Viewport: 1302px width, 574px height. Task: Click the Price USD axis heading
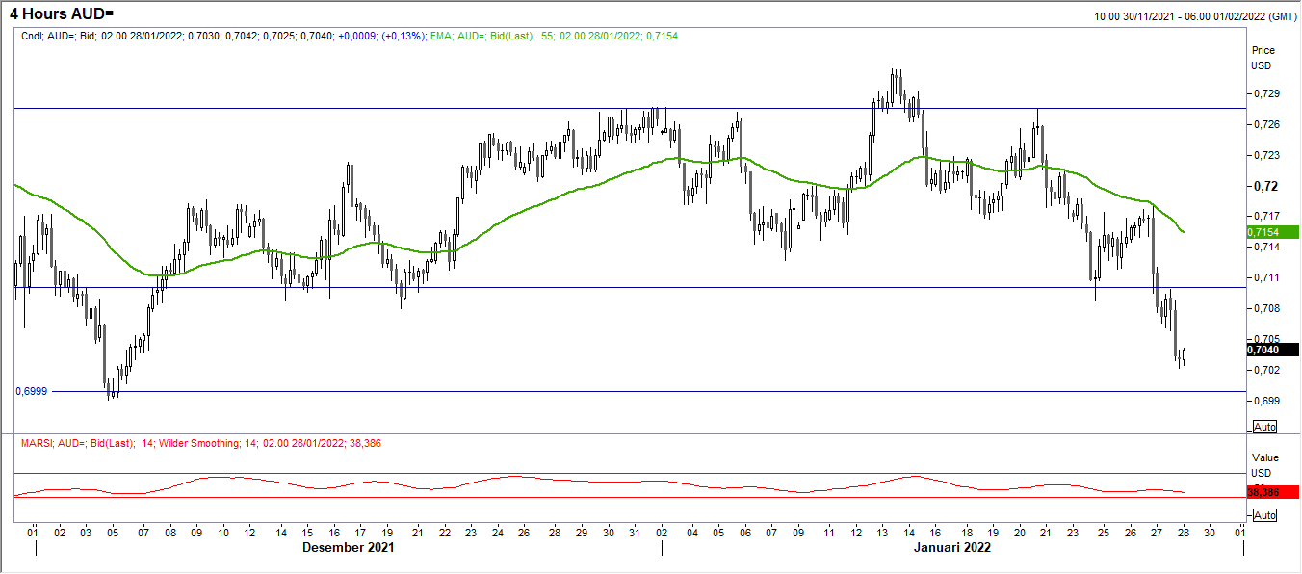pos(1262,58)
